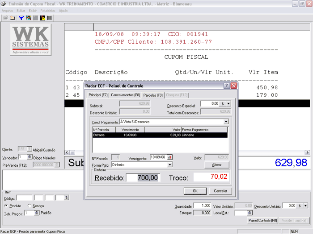The image size is (313, 234).
Task: Click the Recebido amount input field
Action: pos(143,177)
